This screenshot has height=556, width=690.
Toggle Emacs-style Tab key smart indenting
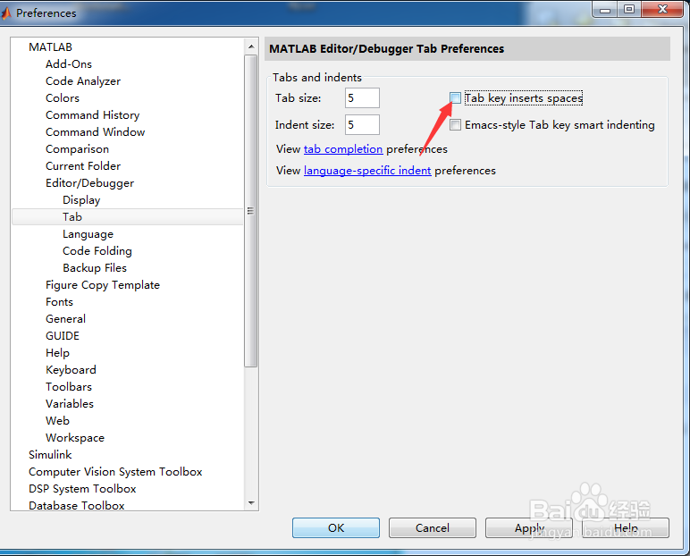click(456, 124)
